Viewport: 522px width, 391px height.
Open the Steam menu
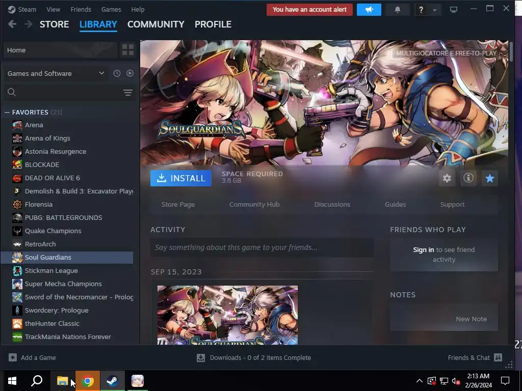pyautogui.click(x=27, y=9)
